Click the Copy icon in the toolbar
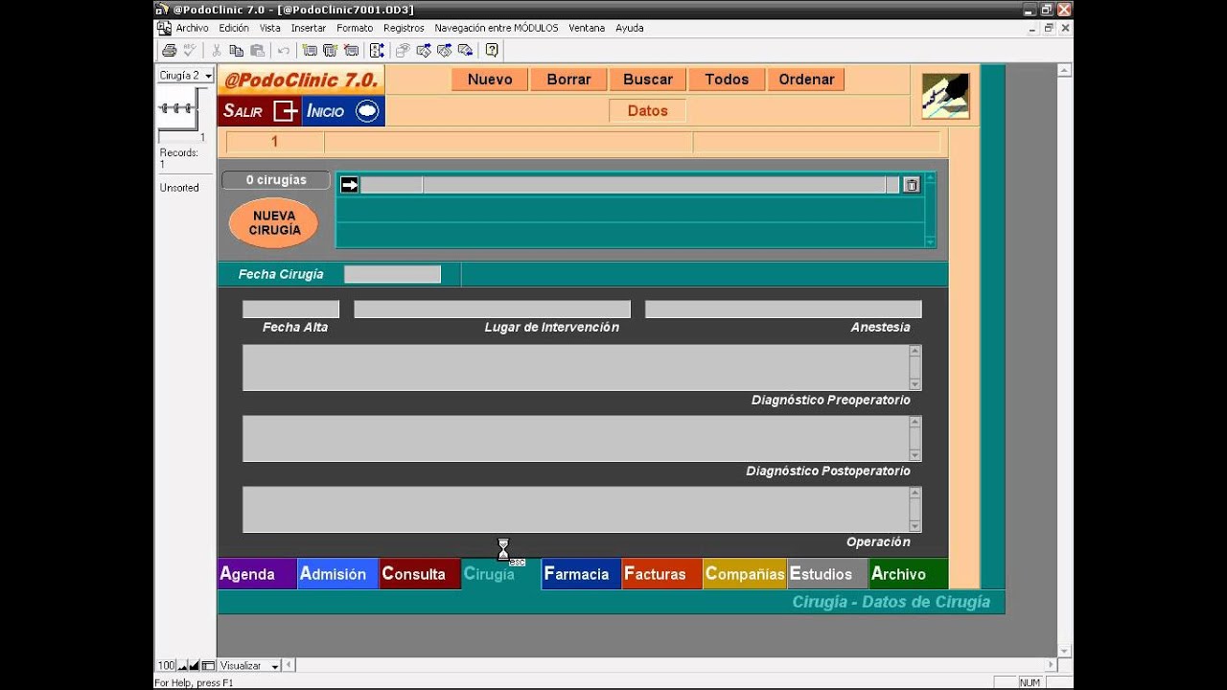This screenshot has width=1227, height=690. pos(237,51)
